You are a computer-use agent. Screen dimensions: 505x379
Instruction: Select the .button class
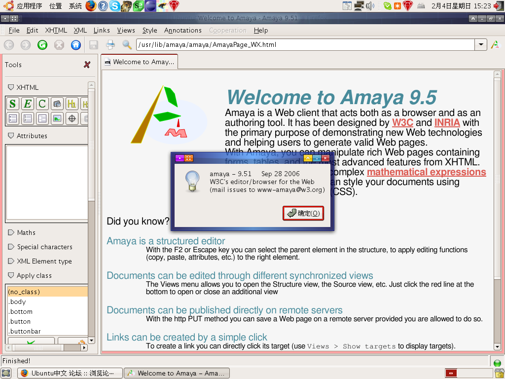(48, 321)
